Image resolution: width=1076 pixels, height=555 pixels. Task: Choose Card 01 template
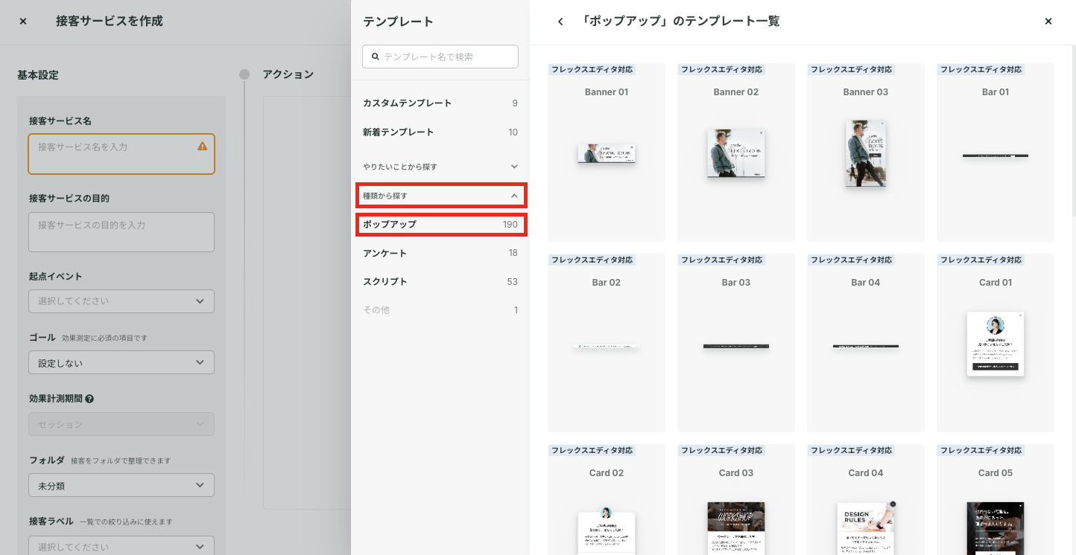[x=996, y=343]
